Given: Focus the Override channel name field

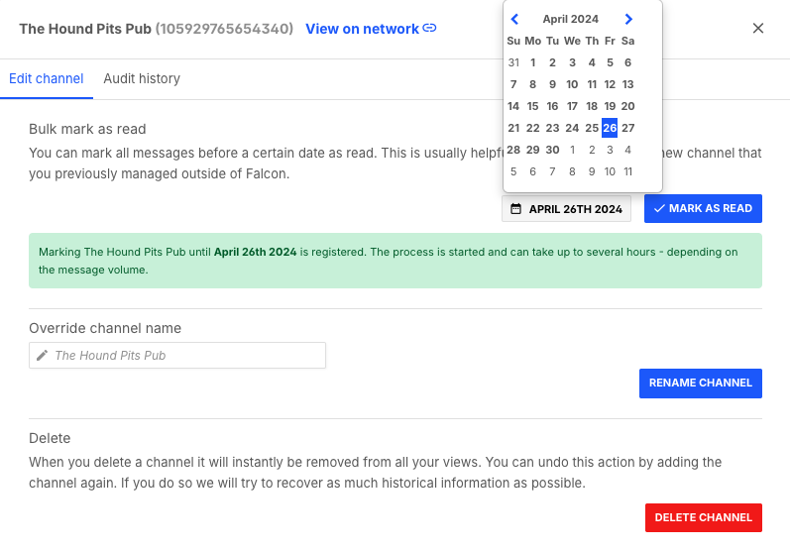Looking at the screenshot, I should coord(177,356).
